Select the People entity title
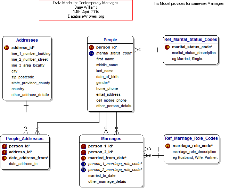The height and width of the screenshot is (189, 229). click(x=111, y=40)
